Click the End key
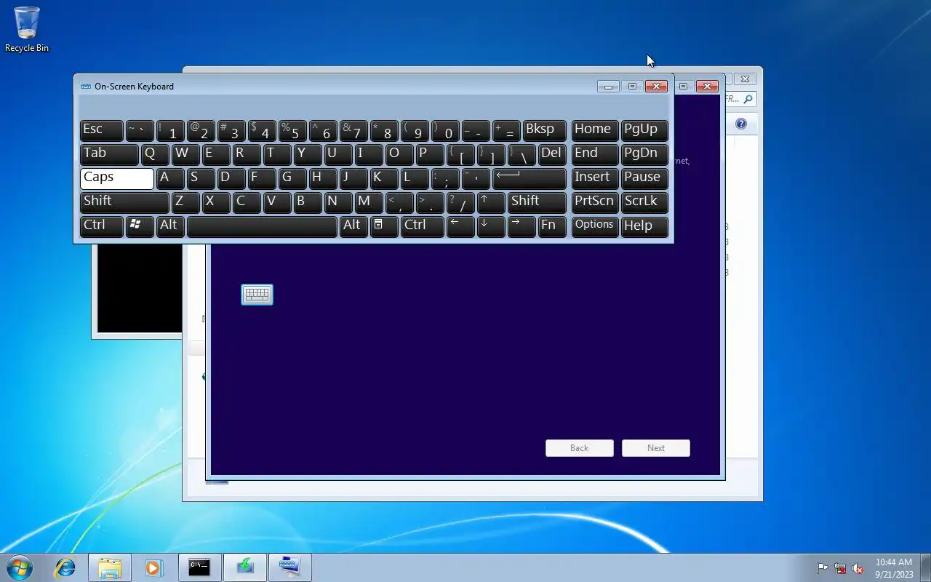Screen dimensions: 931x582 click(595, 154)
